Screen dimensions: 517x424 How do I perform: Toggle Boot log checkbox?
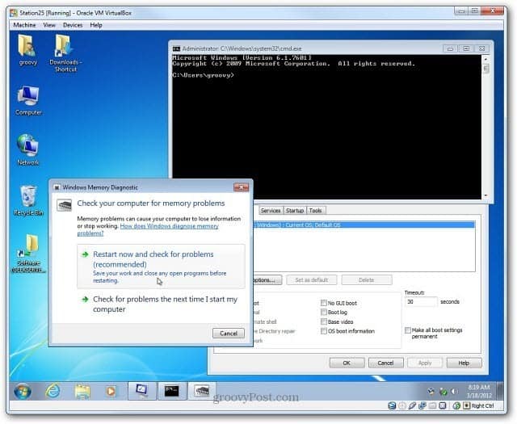pos(324,312)
